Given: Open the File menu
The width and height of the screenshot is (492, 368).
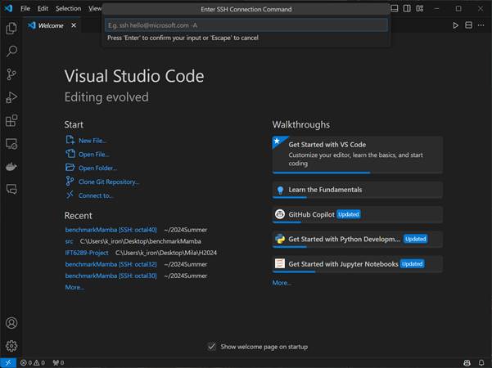Looking at the screenshot, I should [x=25, y=8].
